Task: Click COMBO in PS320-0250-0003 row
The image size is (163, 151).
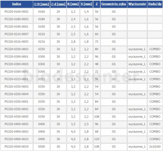Action: click(x=155, y=49)
